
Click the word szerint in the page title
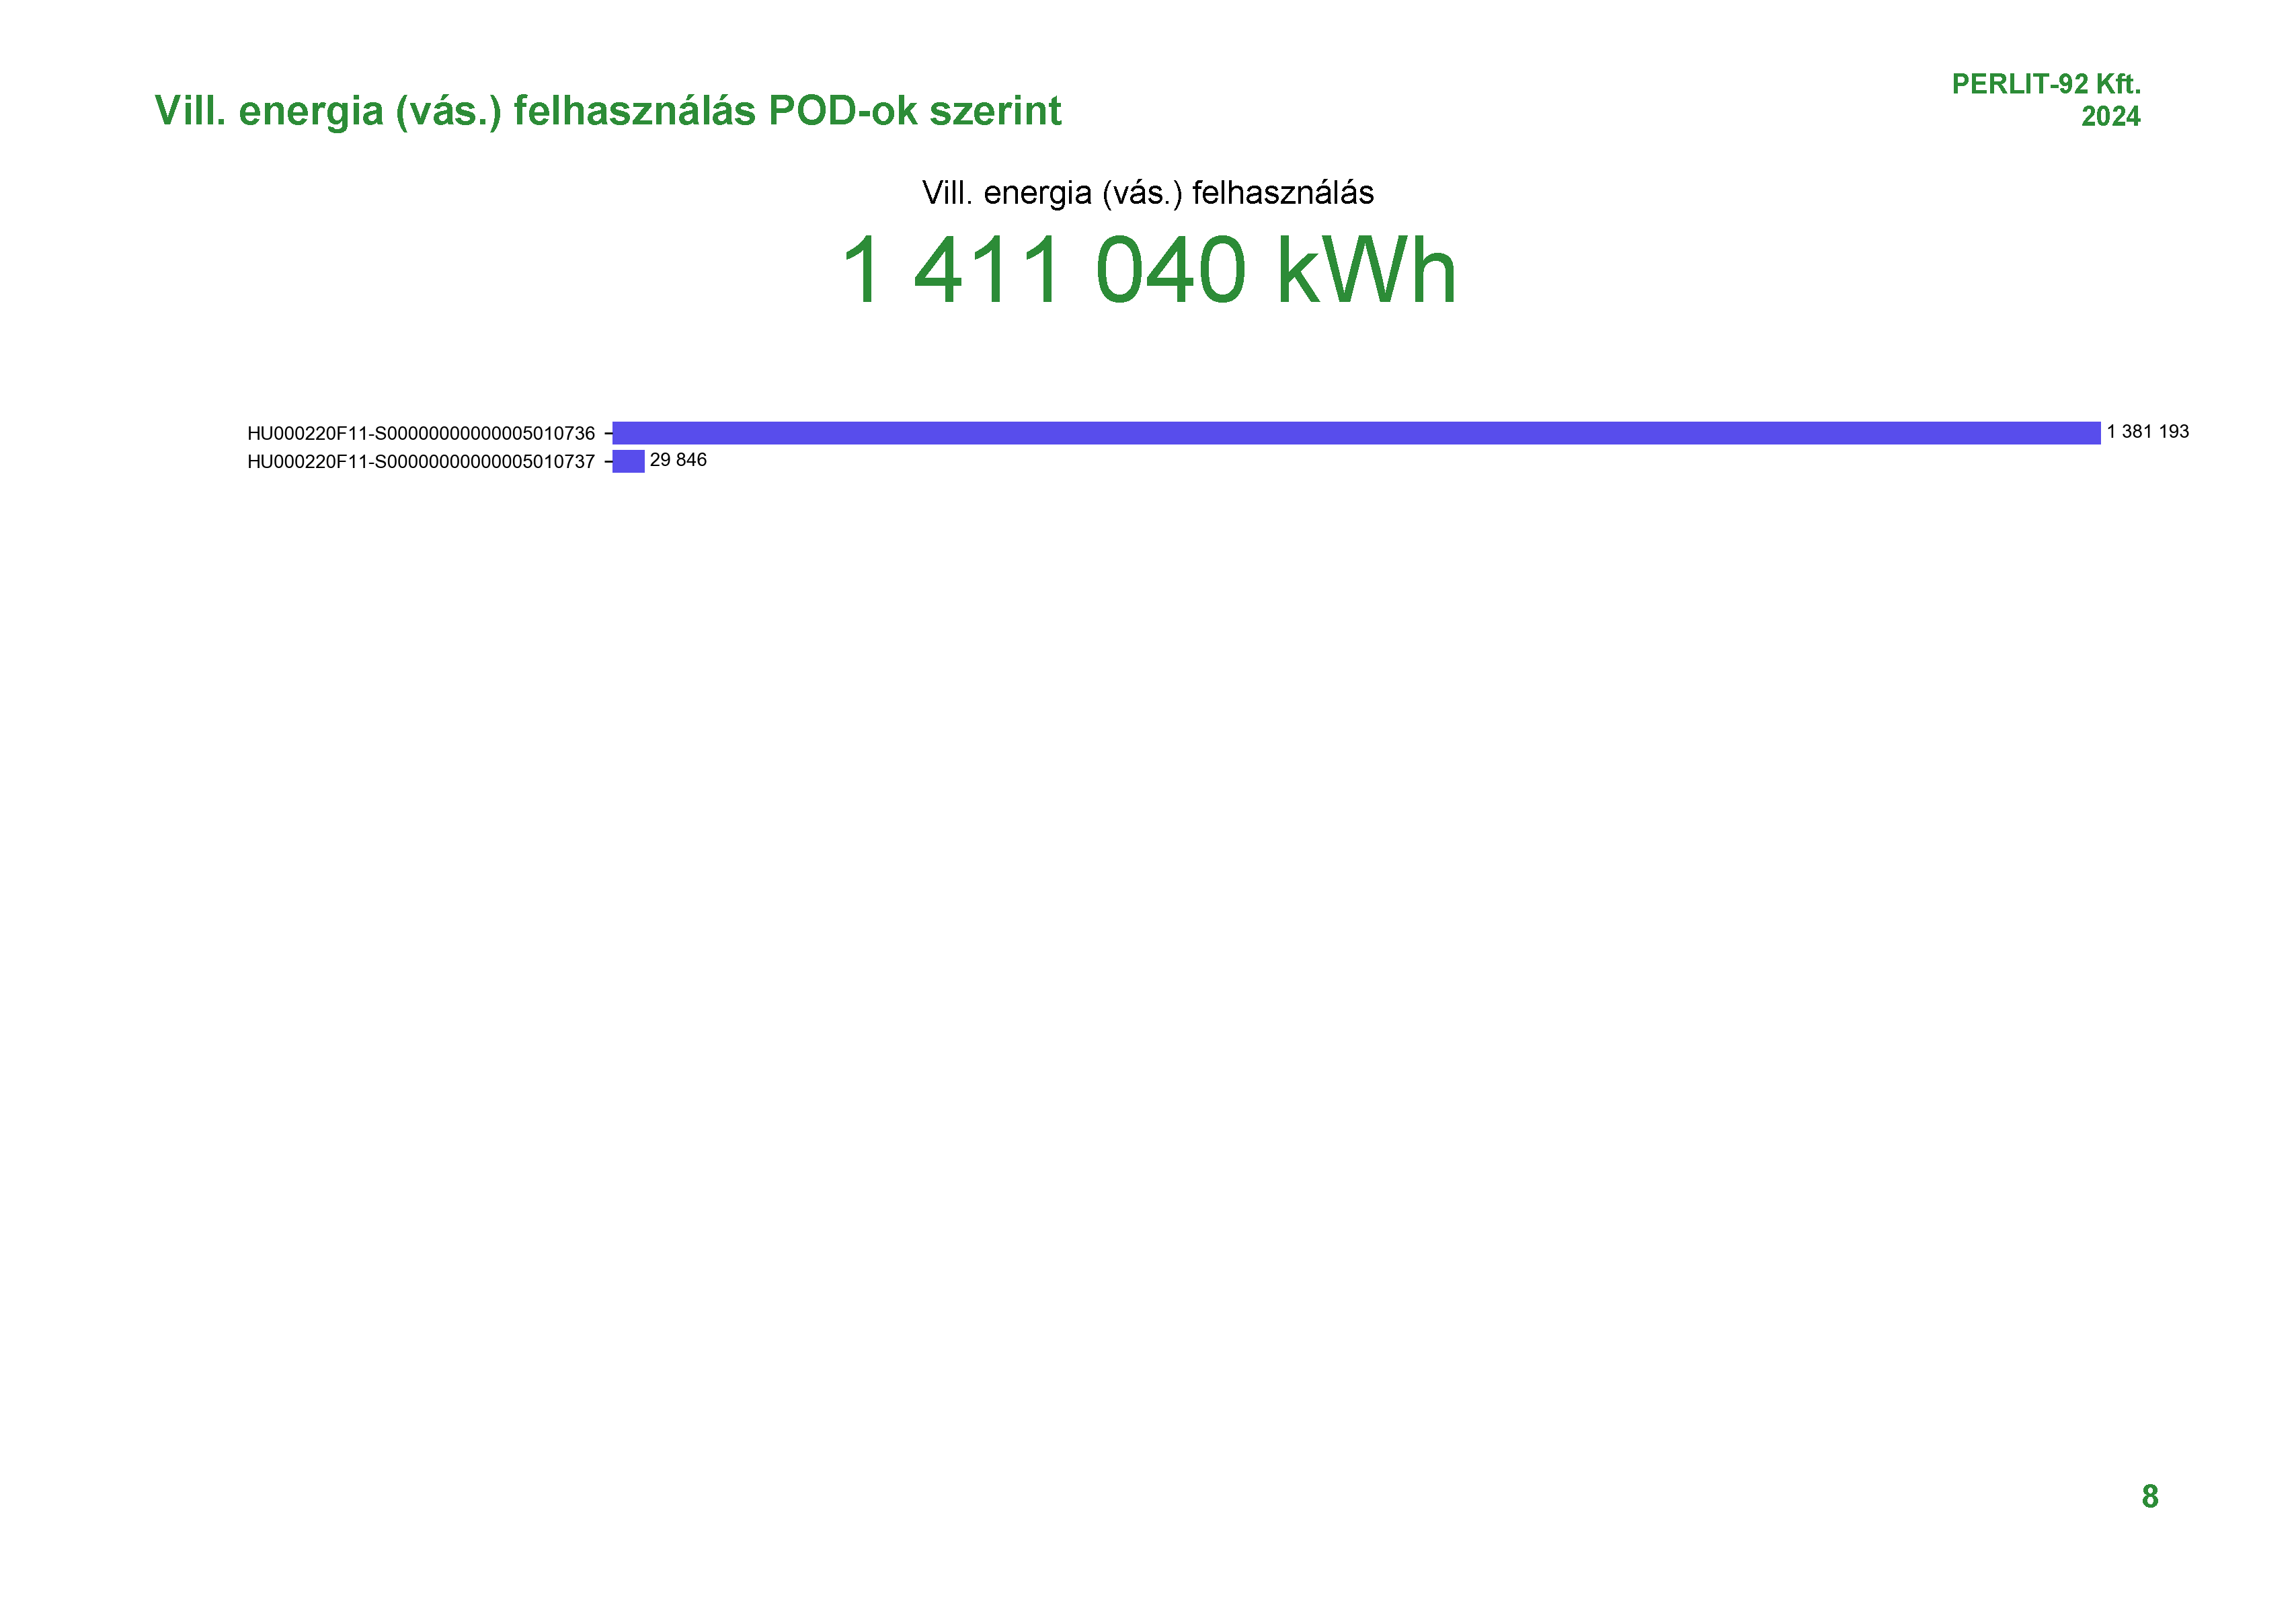pyautogui.click(x=996, y=111)
